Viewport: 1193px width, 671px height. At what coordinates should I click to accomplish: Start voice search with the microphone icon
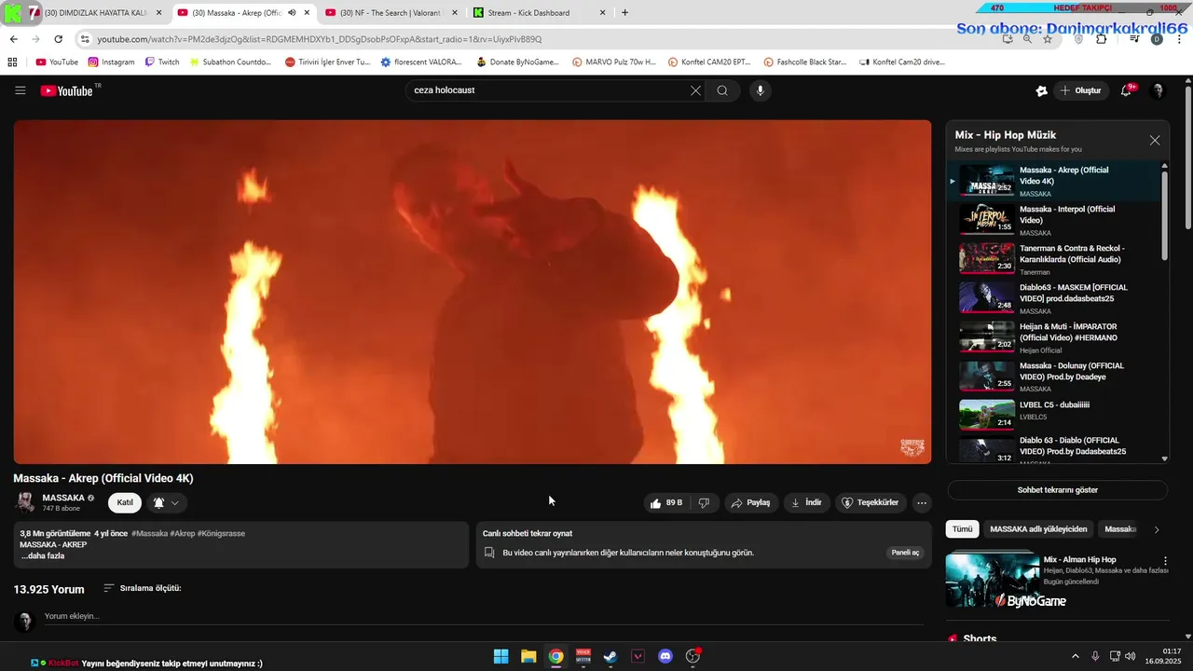click(761, 90)
